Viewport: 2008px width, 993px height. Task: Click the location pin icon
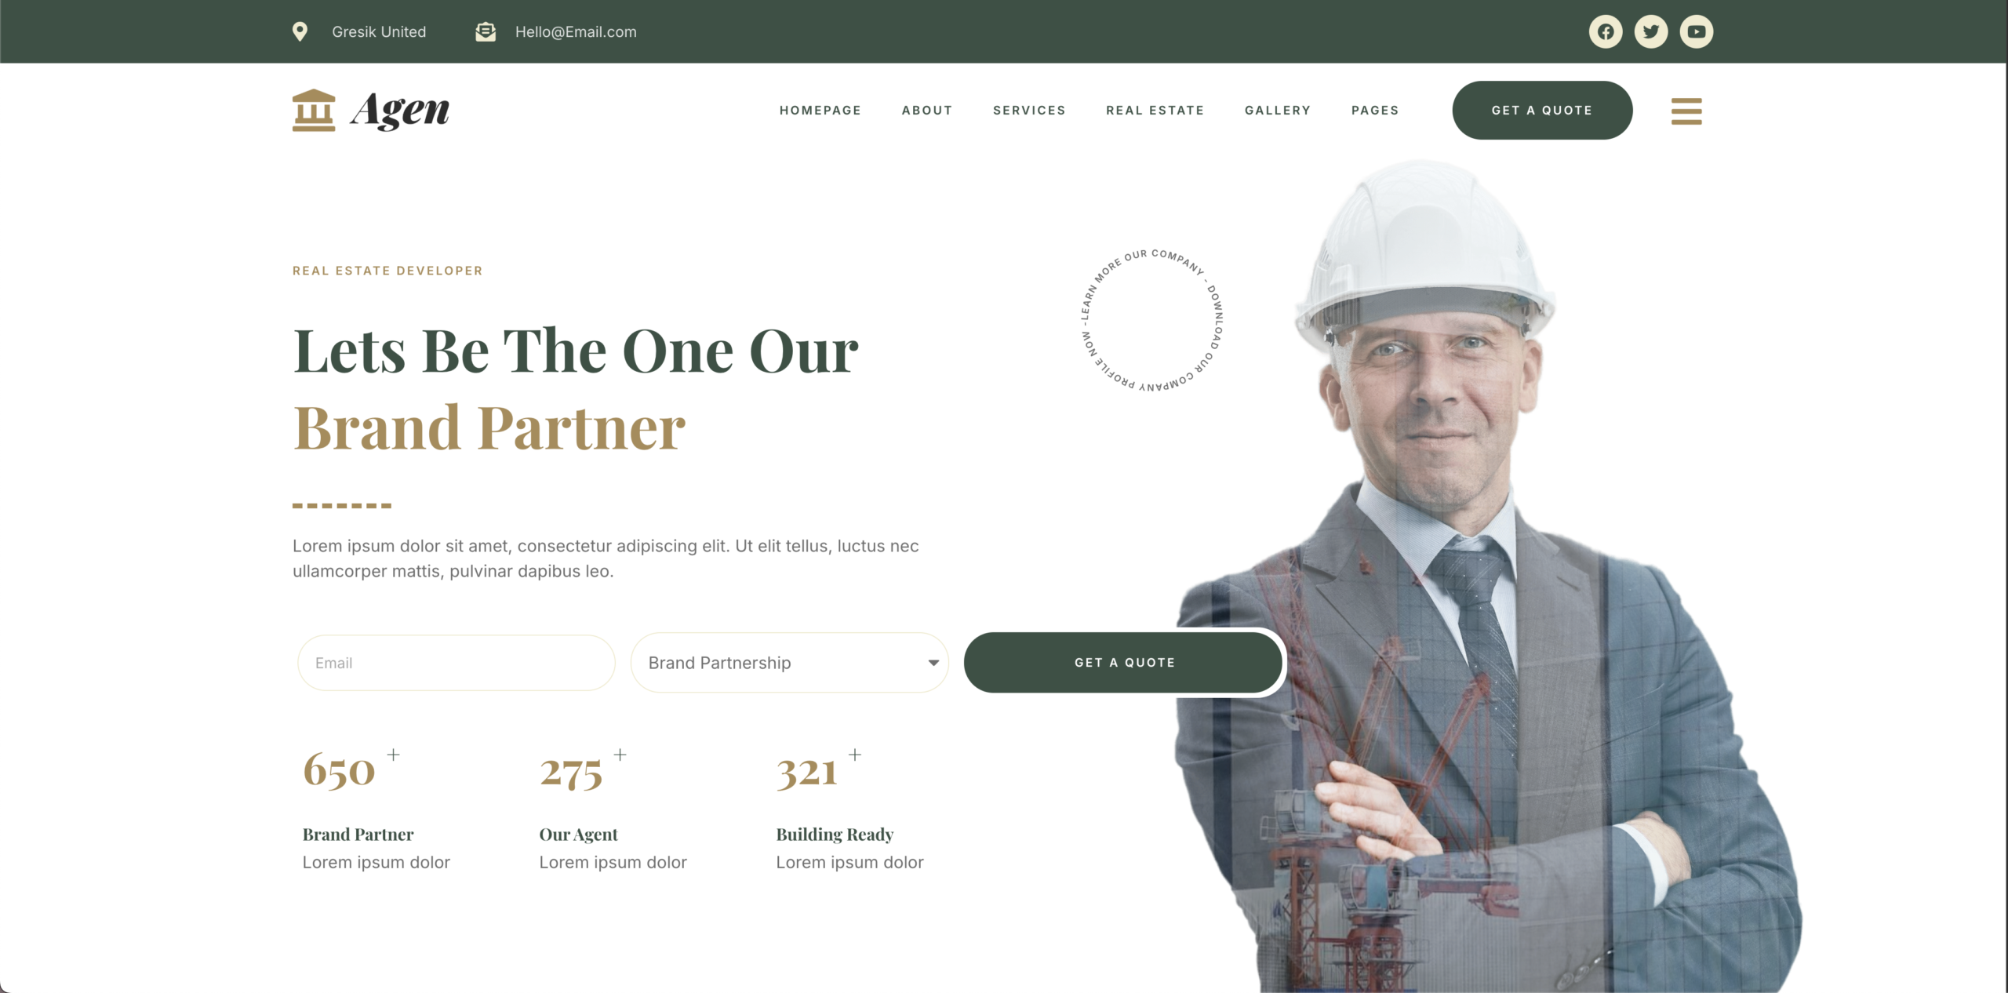(x=300, y=31)
